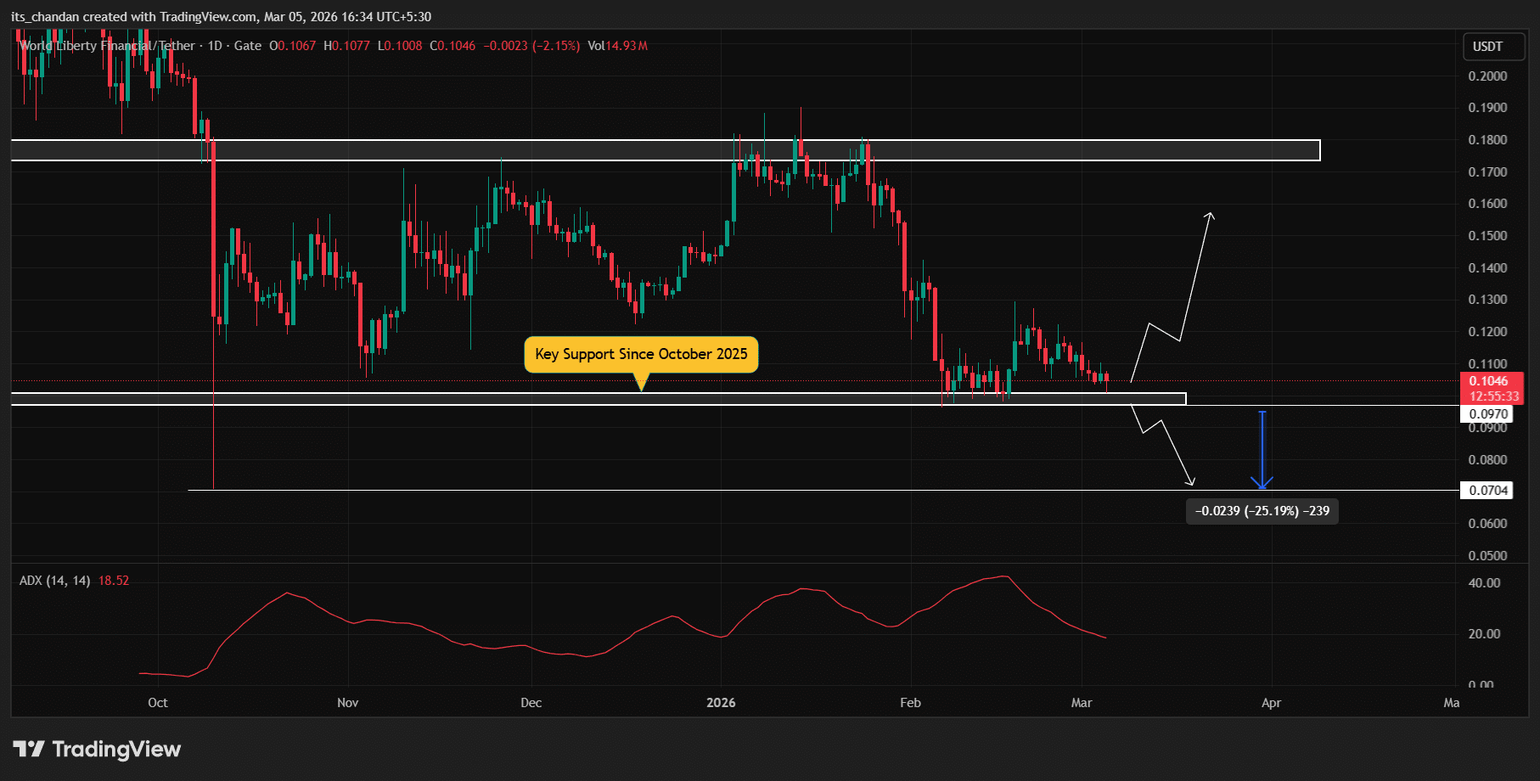Select the -25.19% measurement label
1540x781 pixels.
pyautogui.click(x=1262, y=511)
